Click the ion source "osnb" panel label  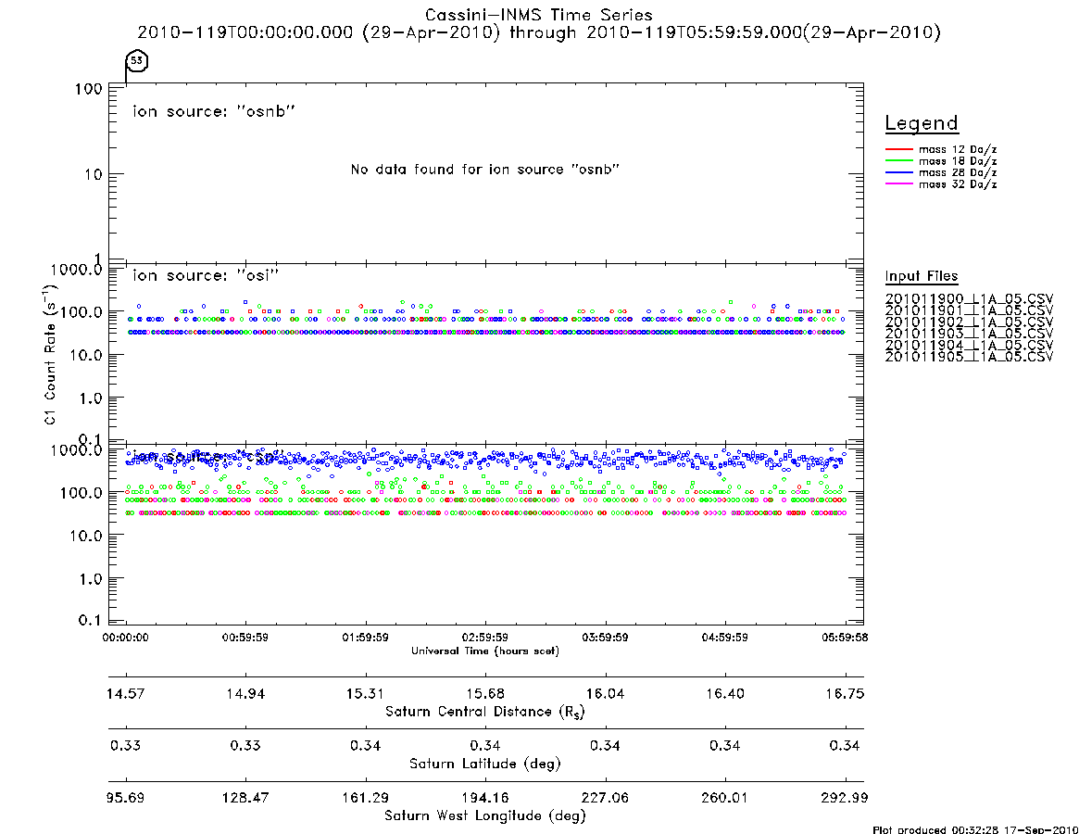pos(214,111)
